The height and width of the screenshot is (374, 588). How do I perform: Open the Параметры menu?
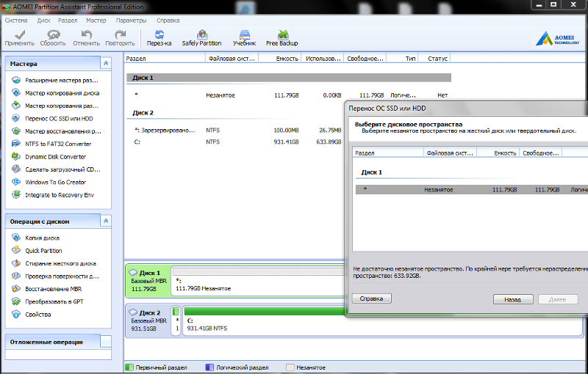pyautogui.click(x=132, y=21)
